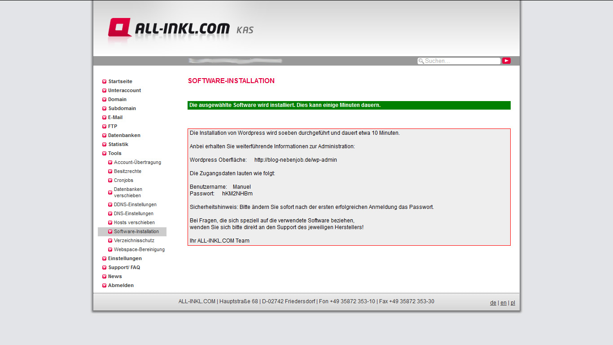Open Datenbanken verschieben under Tools

128,192
